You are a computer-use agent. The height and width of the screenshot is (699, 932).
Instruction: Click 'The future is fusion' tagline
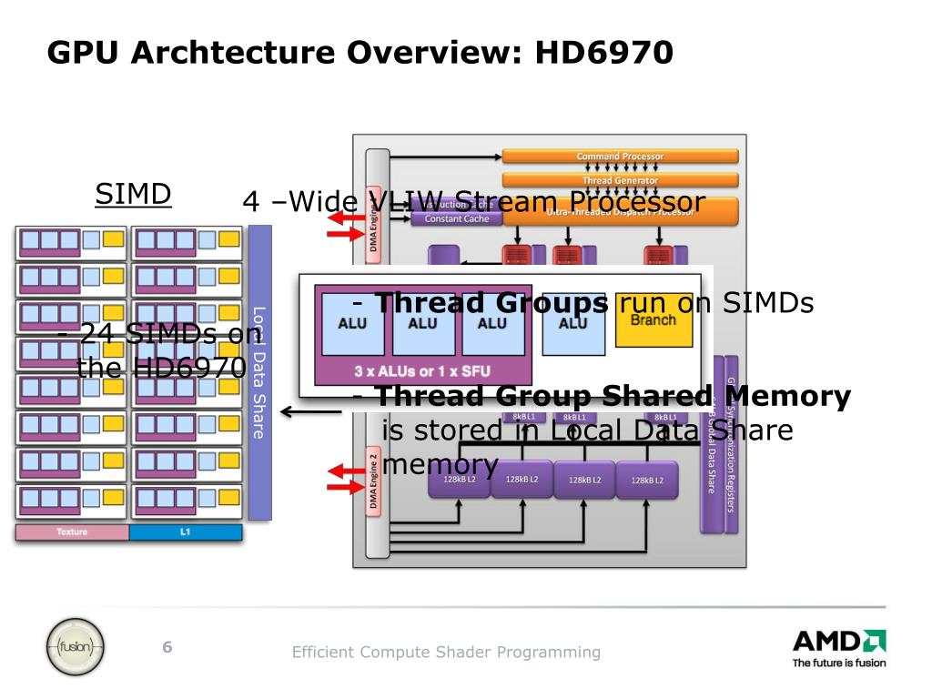coord(838,663)
